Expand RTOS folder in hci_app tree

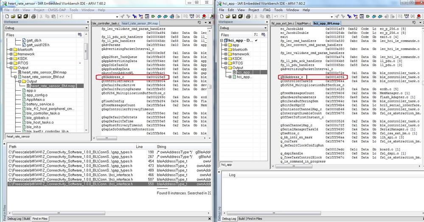(x=226, y=63)
